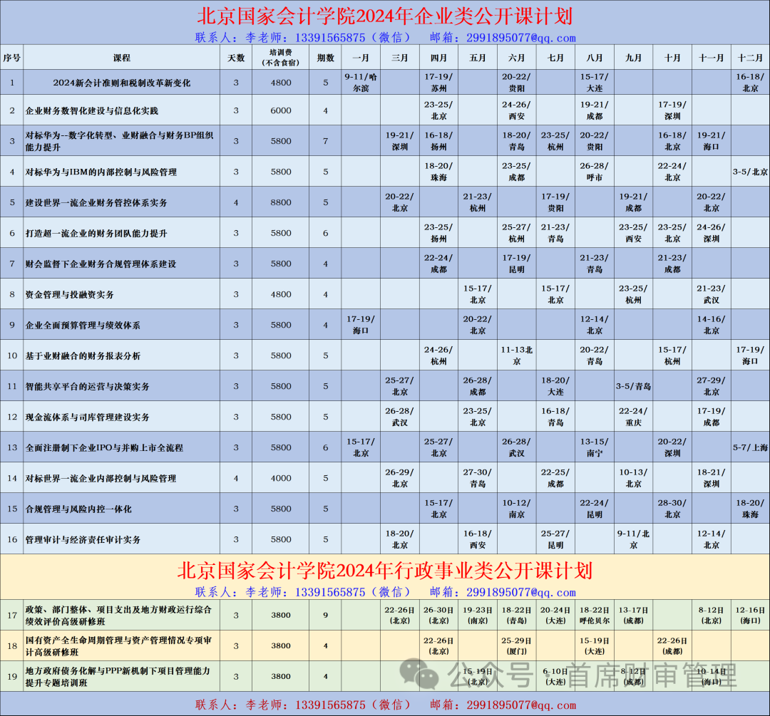770x716 pixels.
Task: Click course name 对标世界一流企业内部控制与风险管理
Action: click(101, 479)
